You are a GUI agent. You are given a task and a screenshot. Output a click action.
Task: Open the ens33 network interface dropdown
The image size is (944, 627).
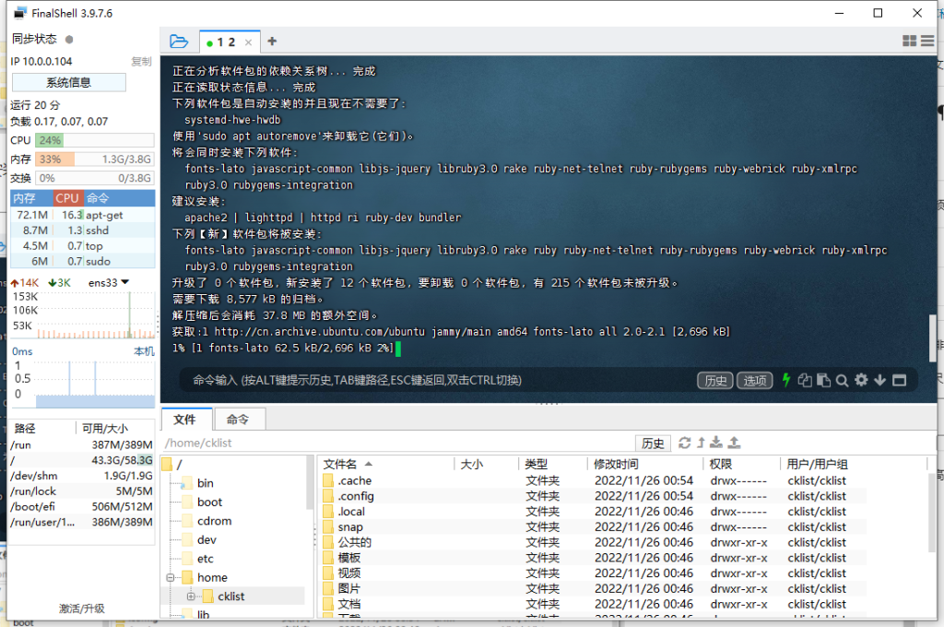point(109,282)
